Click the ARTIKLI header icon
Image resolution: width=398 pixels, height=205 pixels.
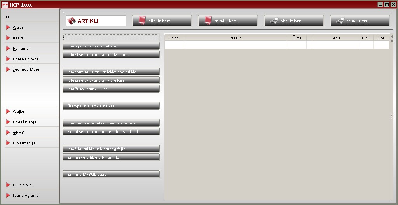(x=72, y=21)
